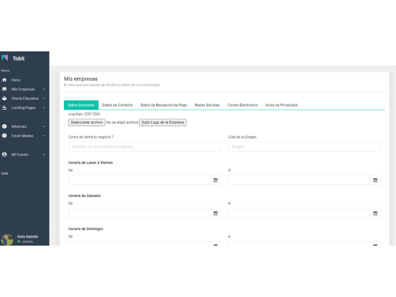Click the Salir logout link

point(4,173)
